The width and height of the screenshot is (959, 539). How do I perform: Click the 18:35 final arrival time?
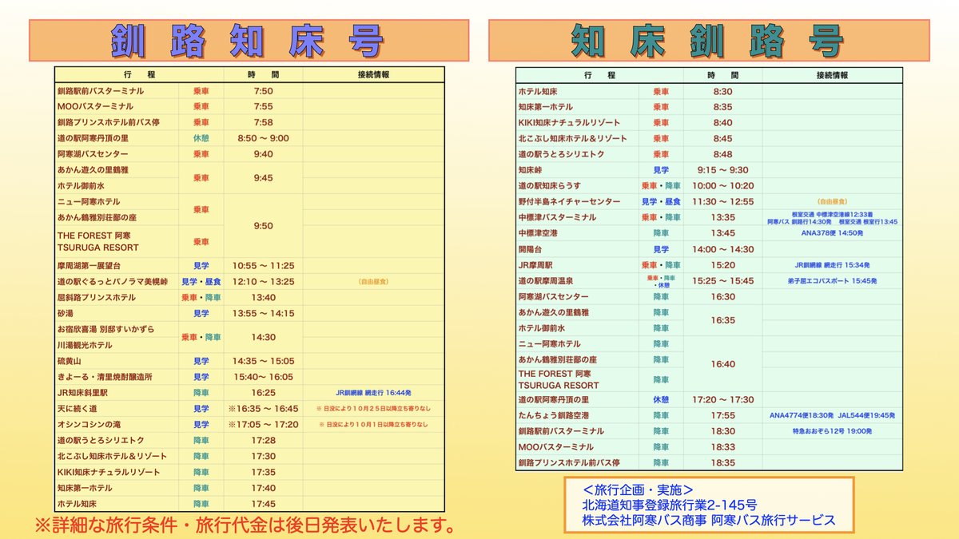click(722, 462)
